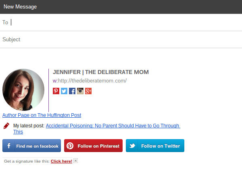Open the Twitter square icon in signature
The height and width of the screenshot is (182, 242).
[x=64, y=91]
